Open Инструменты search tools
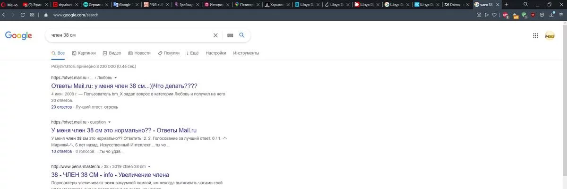The image size is (567, 189). (x=246, y=53)
